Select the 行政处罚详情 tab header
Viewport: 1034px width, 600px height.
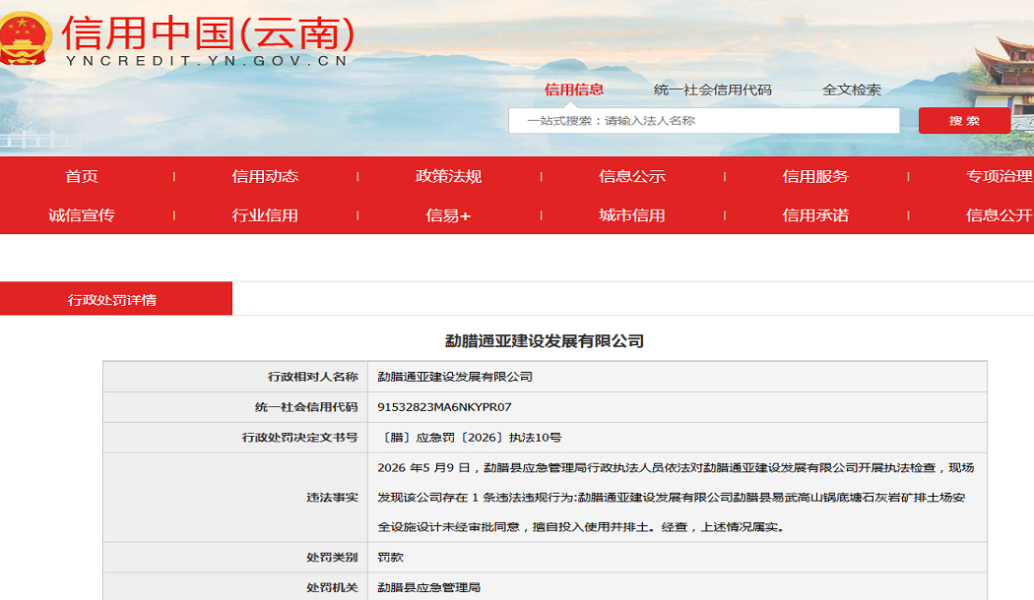pos(115,299)
